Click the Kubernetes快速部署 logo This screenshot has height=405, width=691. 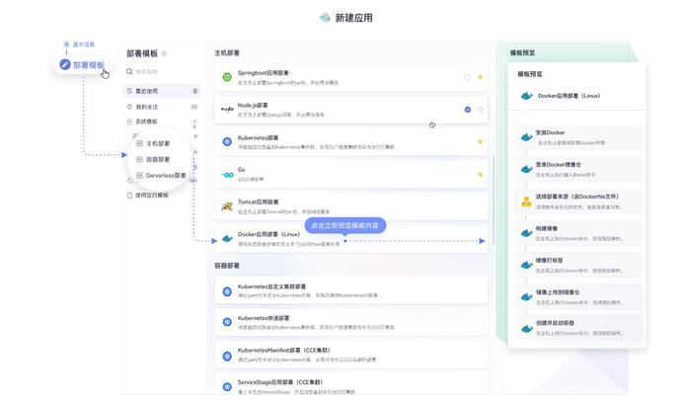pos(227,322)
